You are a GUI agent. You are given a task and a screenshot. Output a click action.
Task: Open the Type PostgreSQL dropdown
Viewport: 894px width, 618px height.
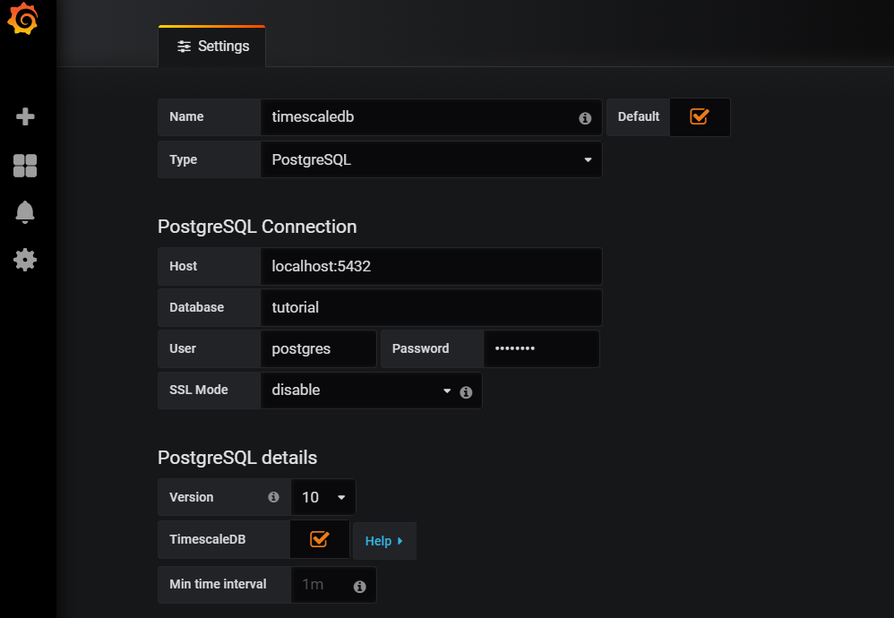431,159
